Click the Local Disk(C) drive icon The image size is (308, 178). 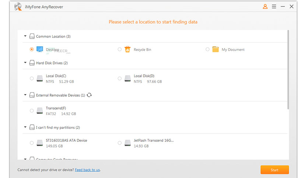40,78
